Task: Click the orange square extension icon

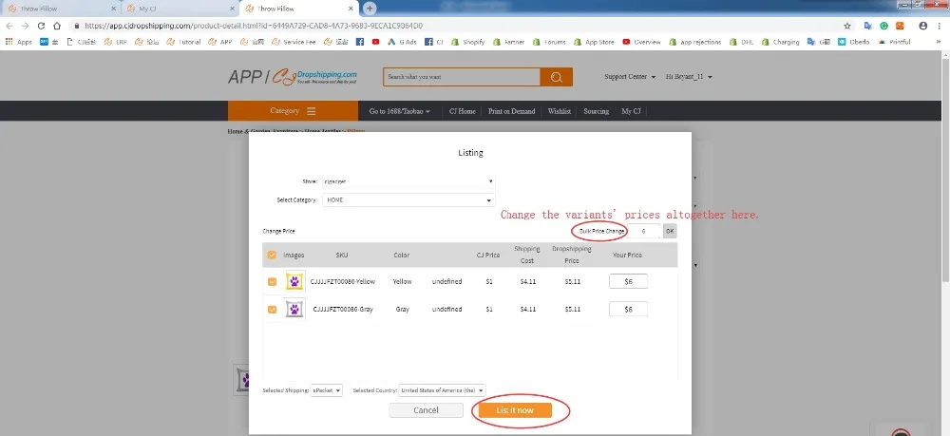Action: click(x=900, y=26)
